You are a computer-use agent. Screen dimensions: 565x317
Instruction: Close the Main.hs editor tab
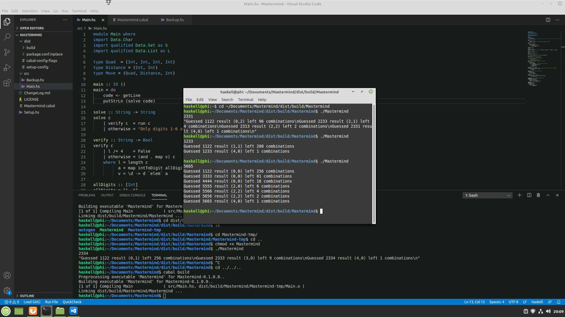point(103,19)
